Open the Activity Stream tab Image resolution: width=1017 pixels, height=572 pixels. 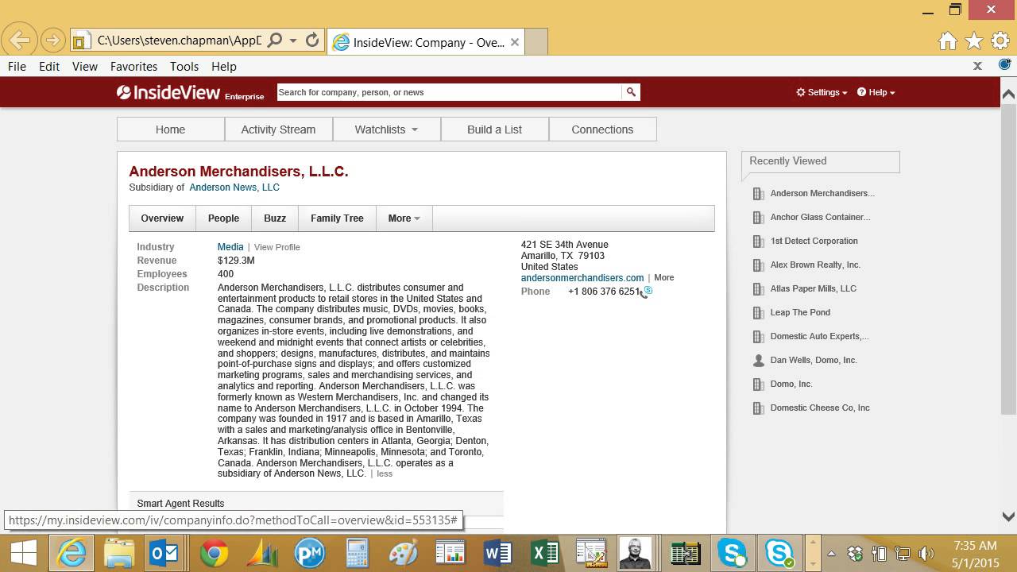(x=279, y=129)
